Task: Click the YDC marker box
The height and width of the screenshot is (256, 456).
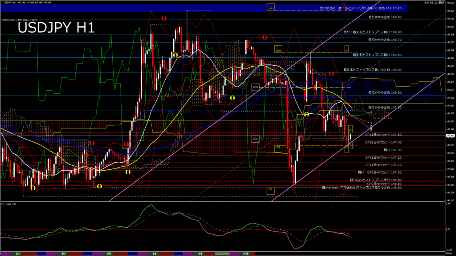Action: click(x=255, y=139)
